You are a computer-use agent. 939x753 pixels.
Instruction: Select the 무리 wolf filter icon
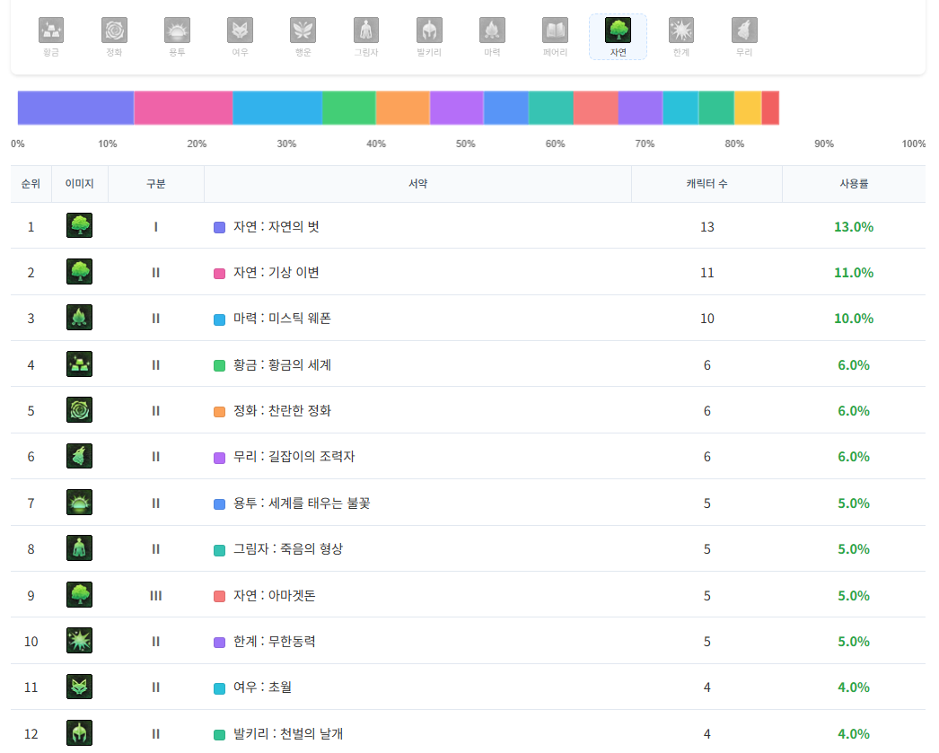pos(744,31)
